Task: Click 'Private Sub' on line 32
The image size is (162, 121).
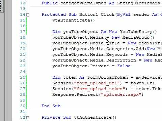Action: (x=56, y=117)
